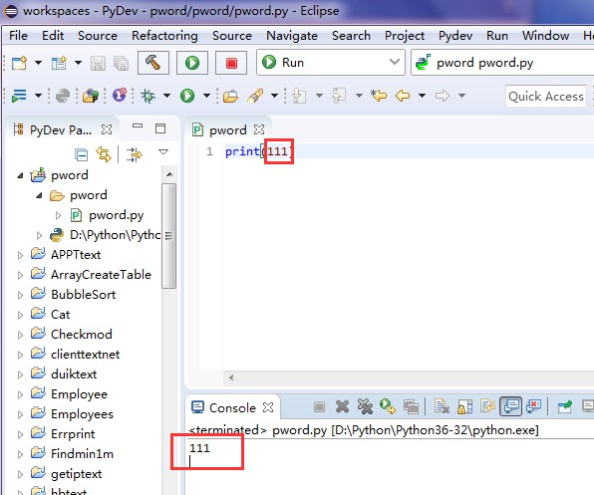The height and width of the screenshot is (495, 594).
Task: Toggle Link with Editor in PyDev Package Explorer
Action: click(104, 154)
